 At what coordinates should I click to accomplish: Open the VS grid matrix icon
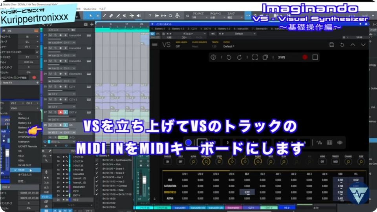coord(329,143)
